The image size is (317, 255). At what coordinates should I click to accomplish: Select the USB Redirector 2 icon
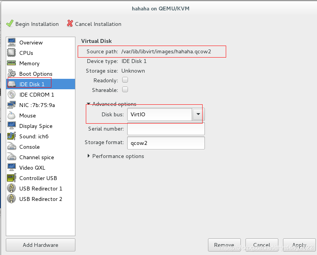click(12, 199)
